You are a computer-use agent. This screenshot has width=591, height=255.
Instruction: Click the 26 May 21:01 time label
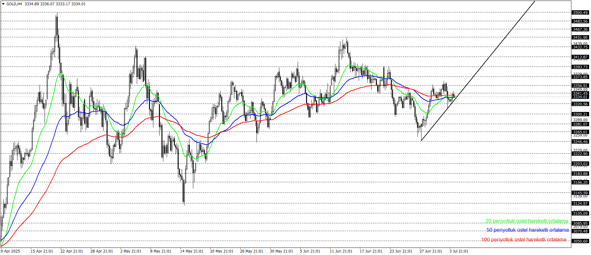tap(252, 251)
